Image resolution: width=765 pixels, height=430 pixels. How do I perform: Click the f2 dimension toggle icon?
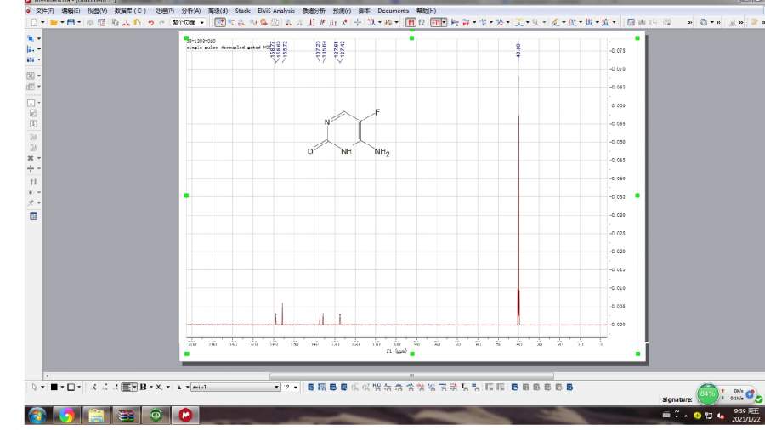tap(422, 22)
